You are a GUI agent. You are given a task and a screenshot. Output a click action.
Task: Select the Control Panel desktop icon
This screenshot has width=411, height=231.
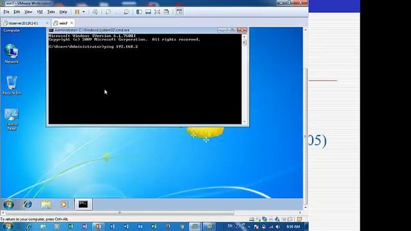point(12,119)
